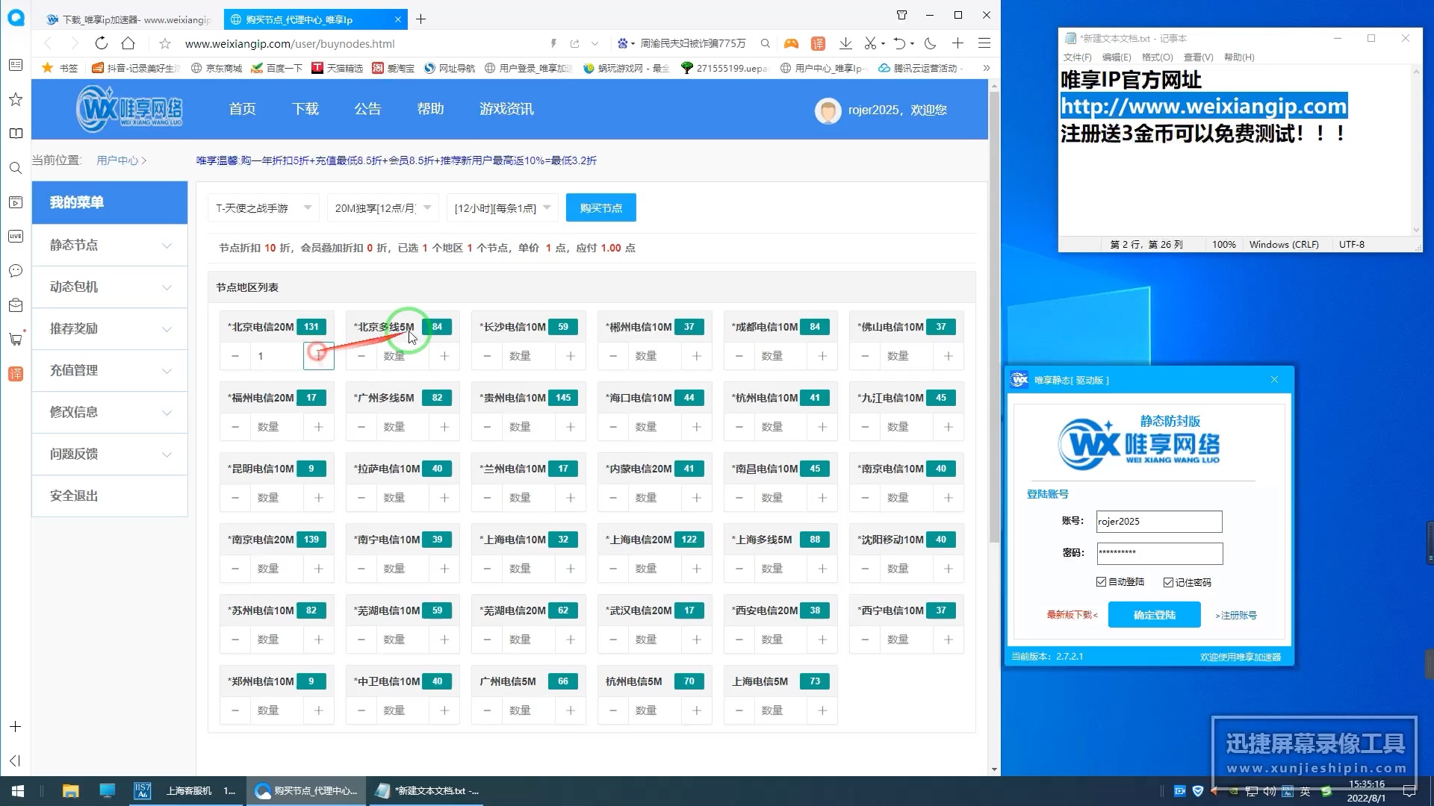Open the T-天使之战手游 game dropdown

(264, 208)
